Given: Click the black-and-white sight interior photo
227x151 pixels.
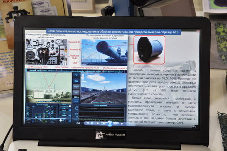Looking at the screenshot, I should coord(46,52).
